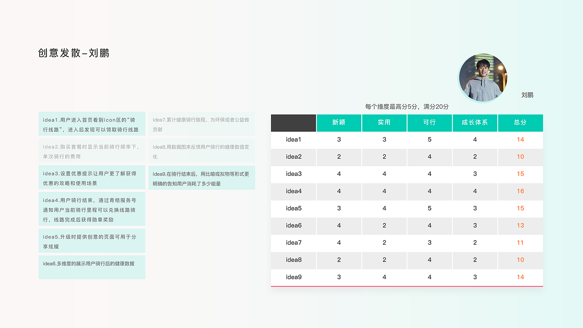This screenshot has height=328, width=583.
Task: Select the idea5 row label
Action: 293,209
